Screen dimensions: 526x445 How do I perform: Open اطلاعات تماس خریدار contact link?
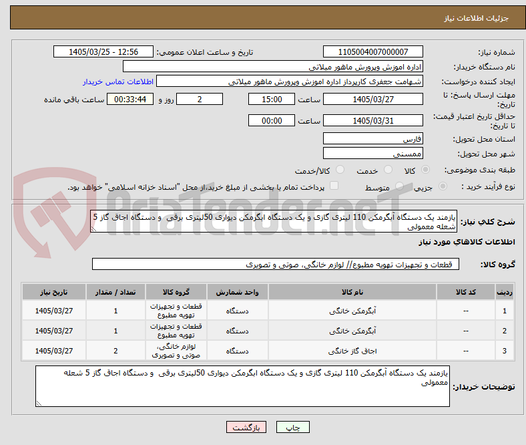[118, 82]
